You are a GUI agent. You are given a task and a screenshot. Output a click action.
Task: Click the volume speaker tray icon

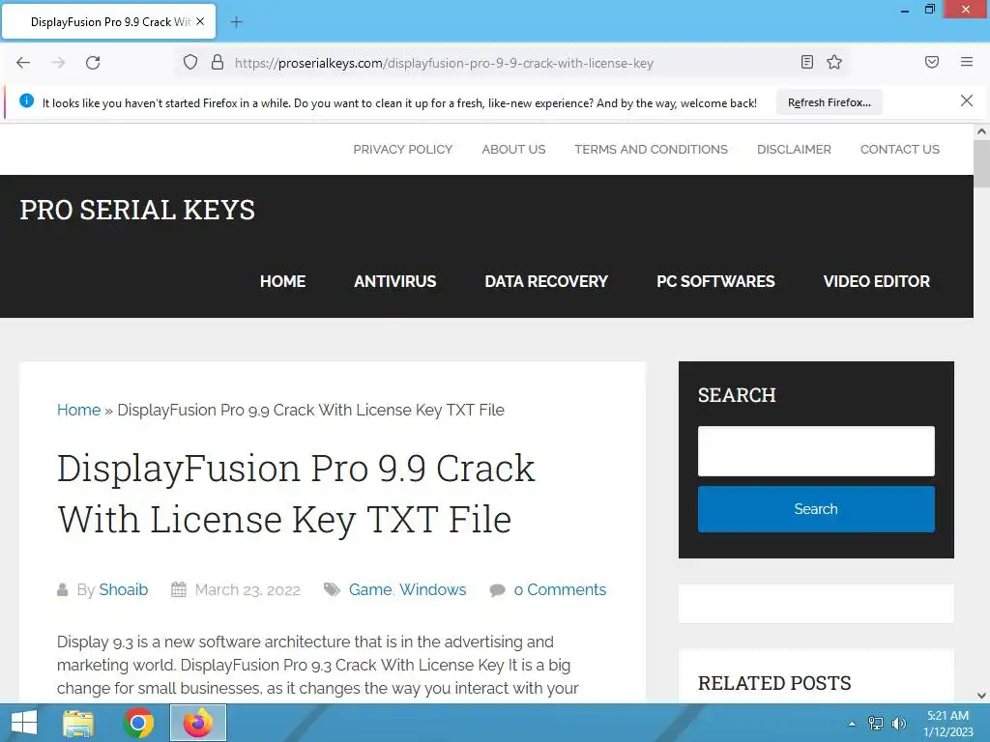click(898, 724)
